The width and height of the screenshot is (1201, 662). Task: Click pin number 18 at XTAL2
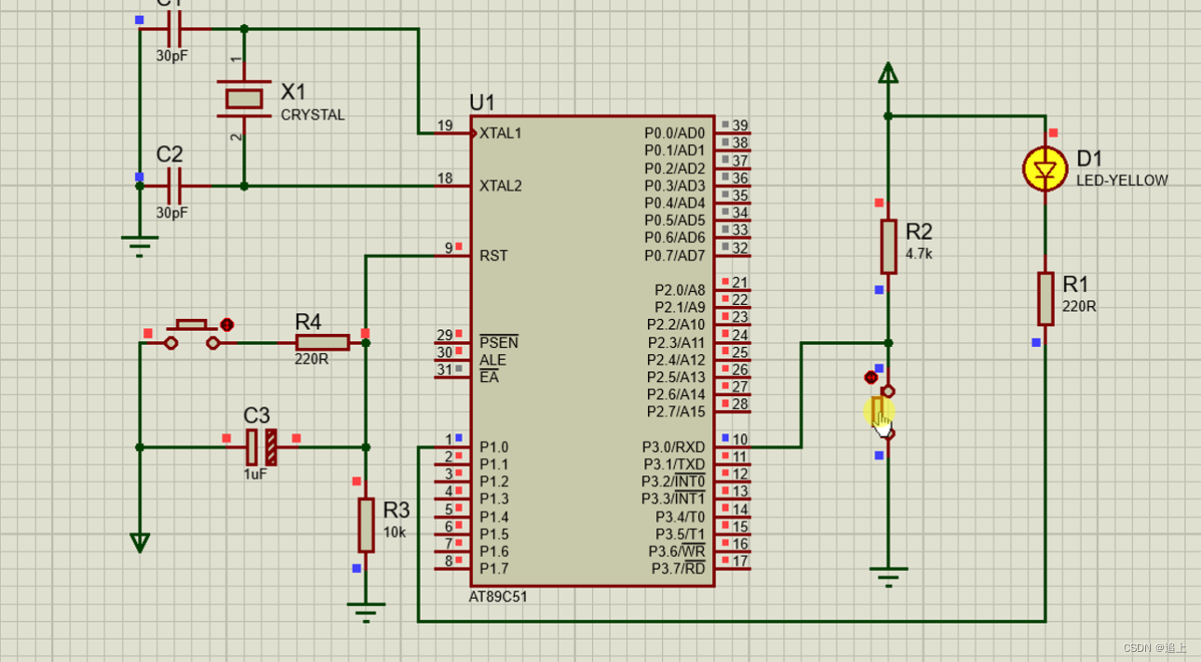click(445, 179)
